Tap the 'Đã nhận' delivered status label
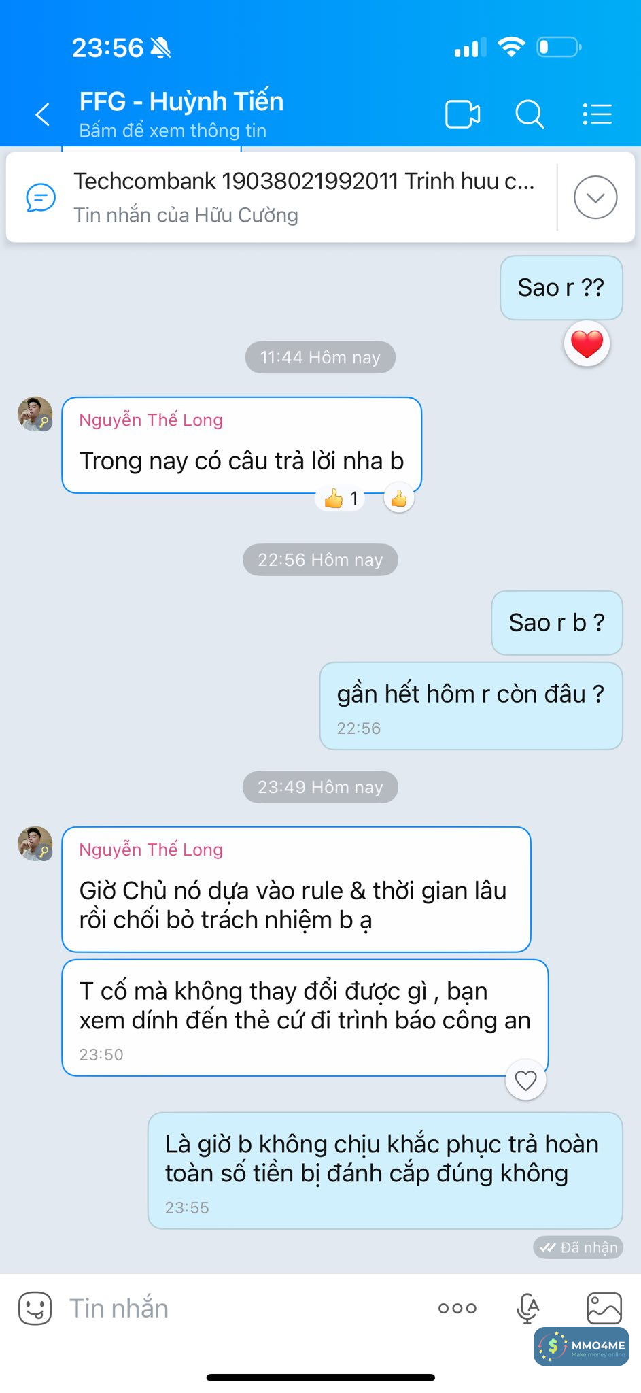The height and width of the screenshot is (1393, 641). [x=578, y=1247]
